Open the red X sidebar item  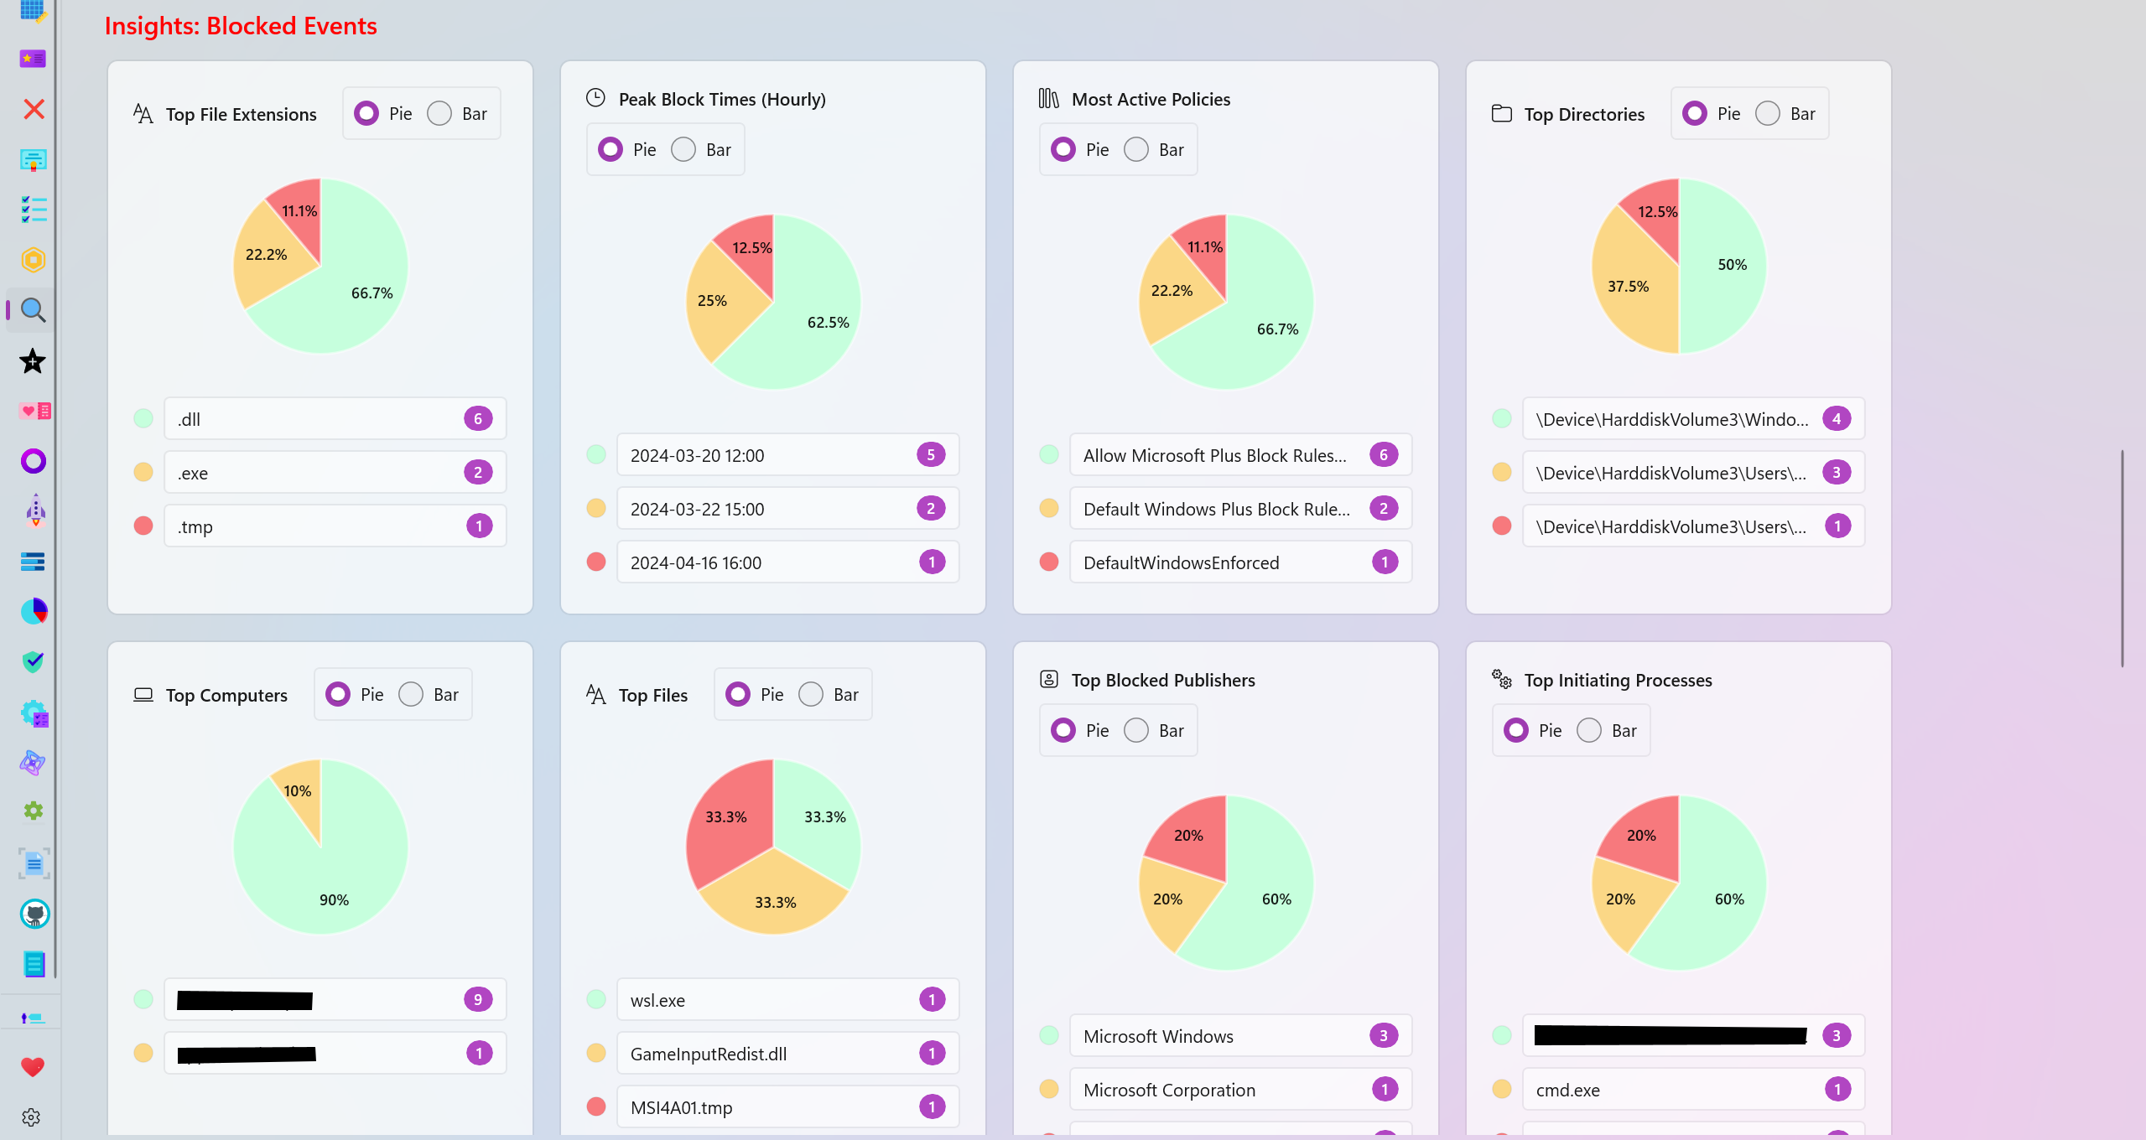point(34,109)
